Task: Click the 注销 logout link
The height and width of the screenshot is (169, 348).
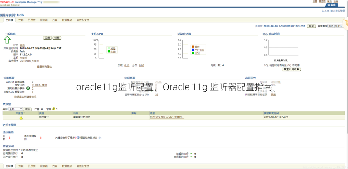Action: (336, 1)
